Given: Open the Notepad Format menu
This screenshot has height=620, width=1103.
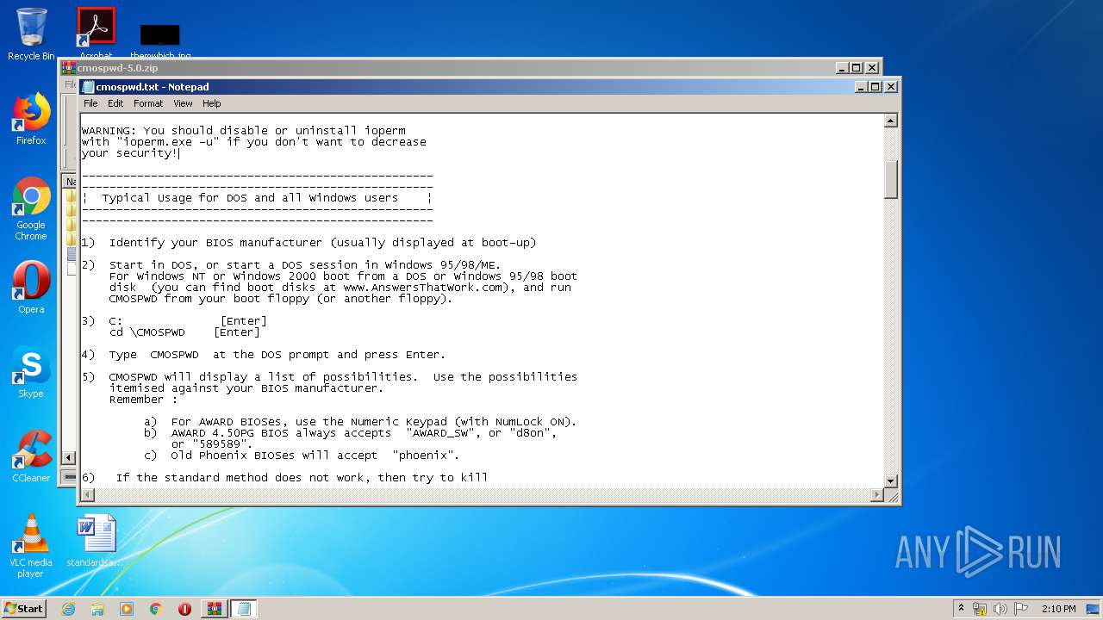Looking at the screenshot, I should coord(147,103).
